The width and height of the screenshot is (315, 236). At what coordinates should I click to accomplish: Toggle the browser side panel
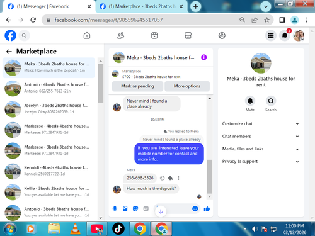click(x=282, y=20)
